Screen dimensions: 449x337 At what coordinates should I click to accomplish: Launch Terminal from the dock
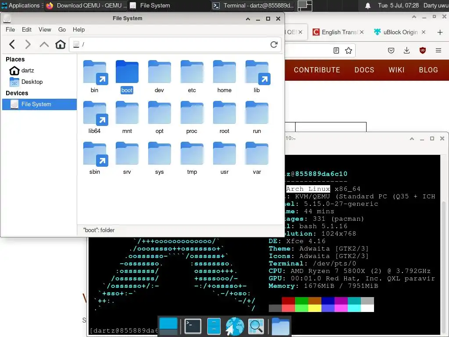pyautogui.click(x=193, y=326)
